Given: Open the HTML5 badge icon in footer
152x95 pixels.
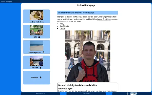Looking at the screenshot, I should (x=127, y=94).
